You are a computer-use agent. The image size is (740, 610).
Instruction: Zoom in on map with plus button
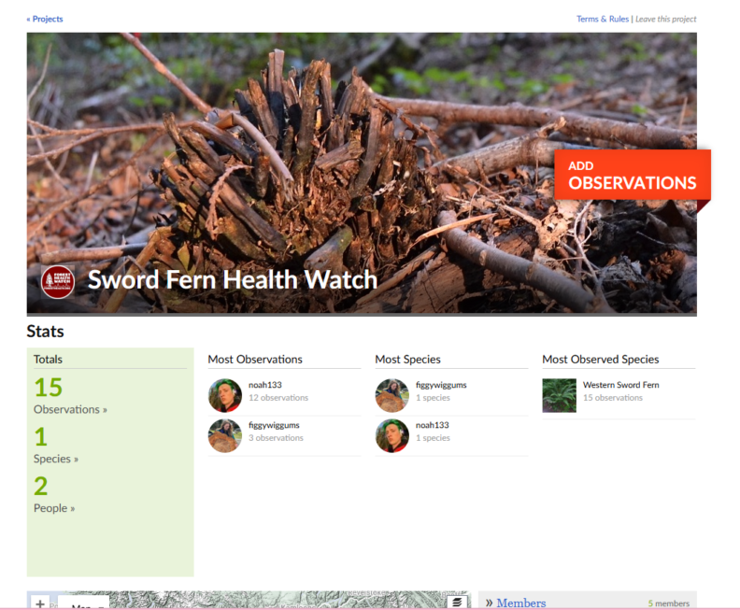pyautogui.click(x=40, y=603)
